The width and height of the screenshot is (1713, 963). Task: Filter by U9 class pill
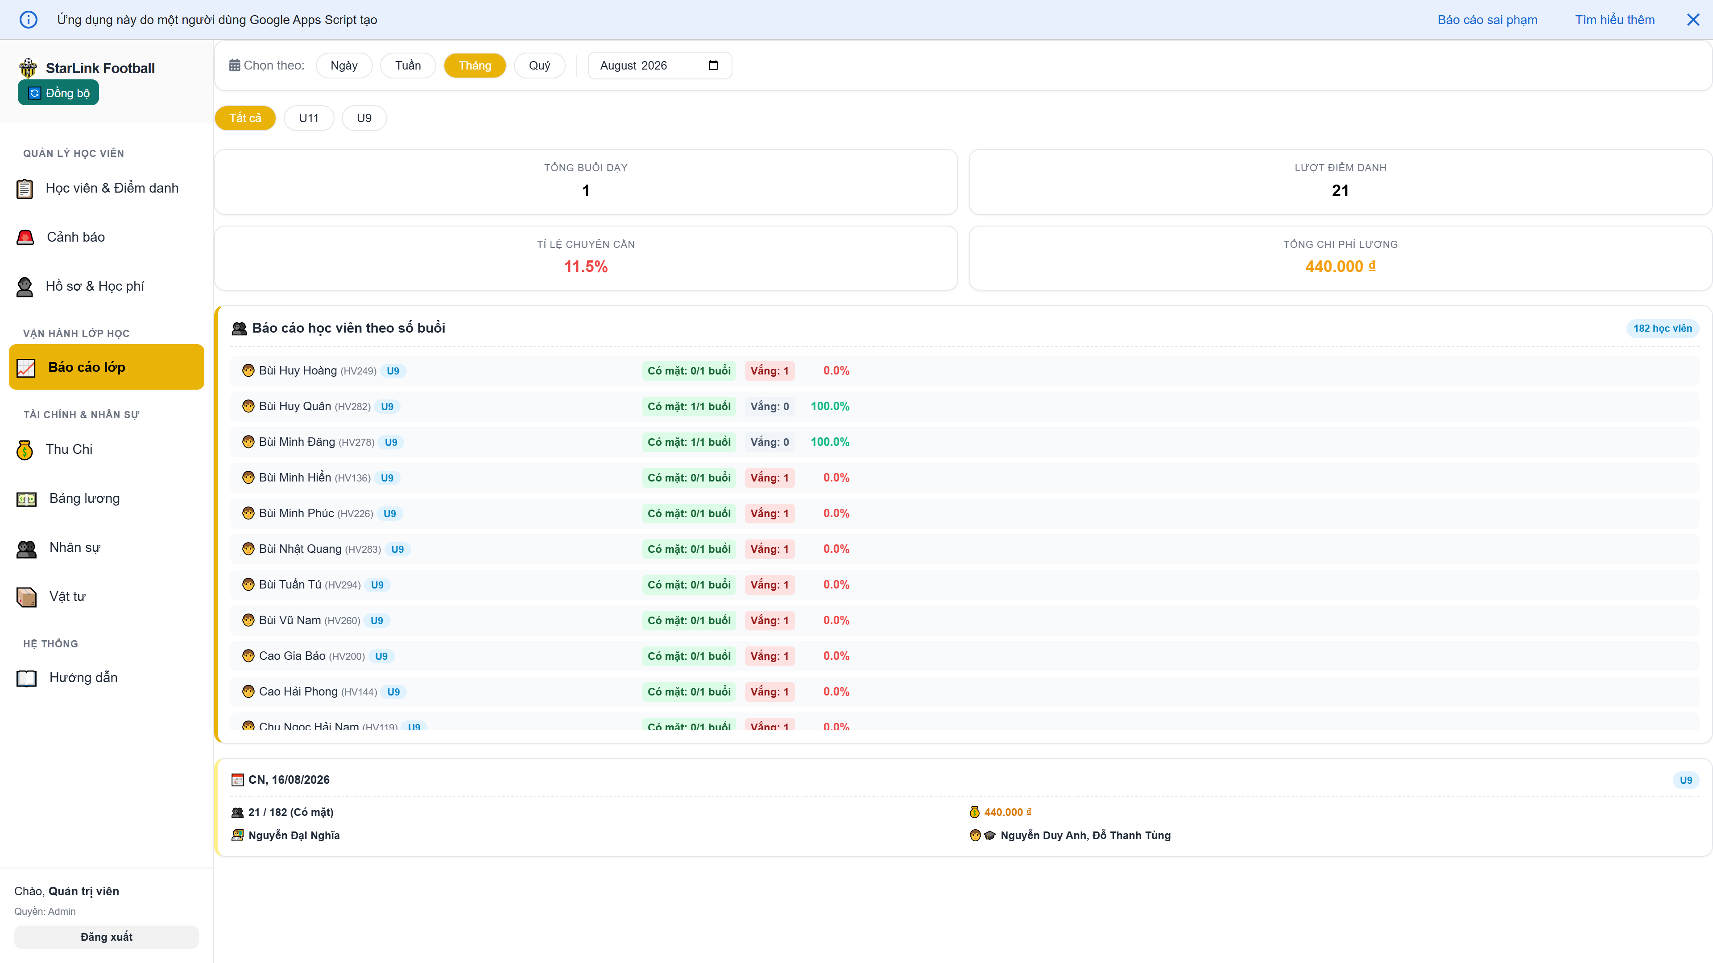point(364,118)
